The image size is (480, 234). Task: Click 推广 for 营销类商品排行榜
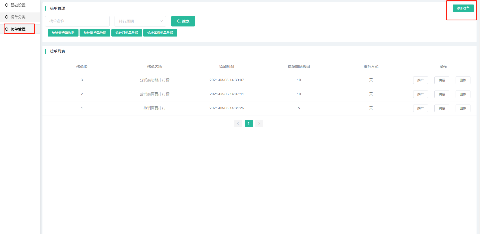pyautogui.click(x=421, y=94)
